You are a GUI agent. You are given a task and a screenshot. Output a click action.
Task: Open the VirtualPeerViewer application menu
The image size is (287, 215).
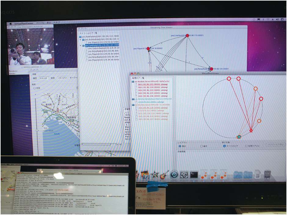click(x=24, y=24)
